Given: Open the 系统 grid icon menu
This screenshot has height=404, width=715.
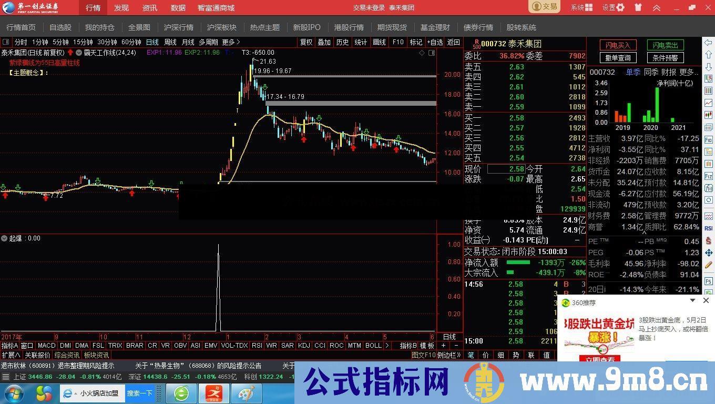Looking at the screenshot, I should pos(589,7).
